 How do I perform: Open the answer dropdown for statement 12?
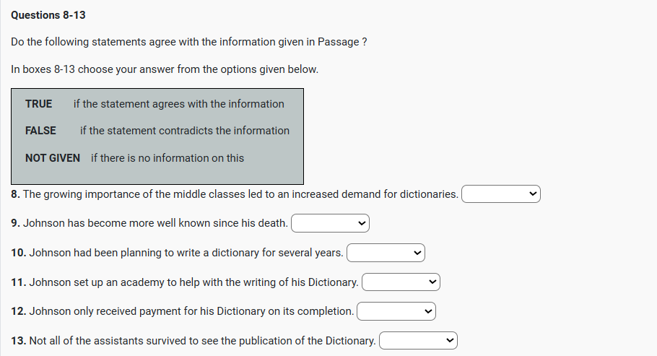tap(396, 311)
